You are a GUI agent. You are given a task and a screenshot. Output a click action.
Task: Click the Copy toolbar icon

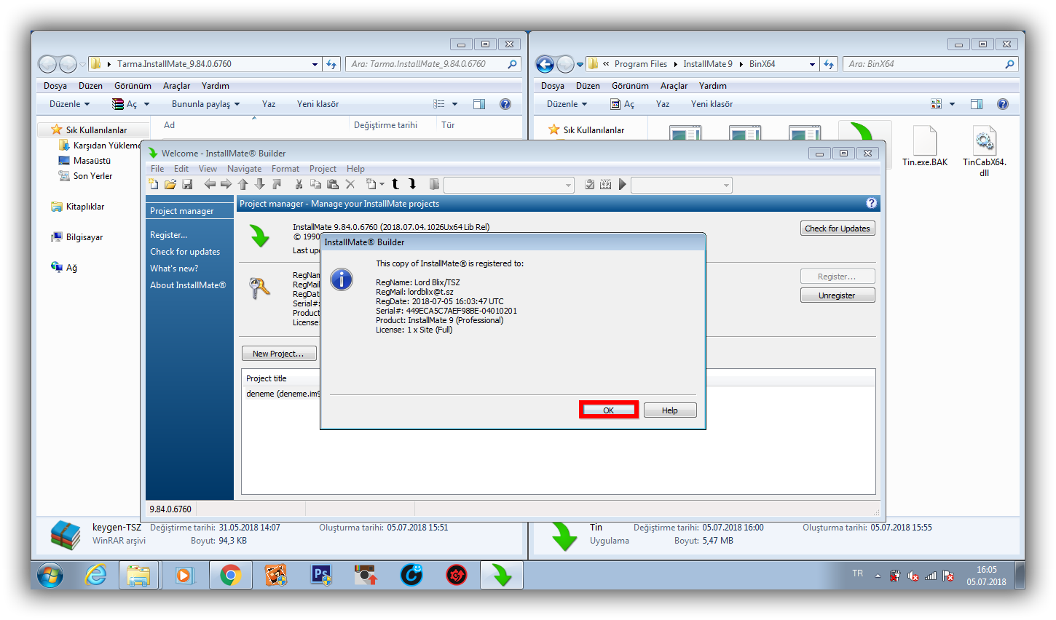315,184
